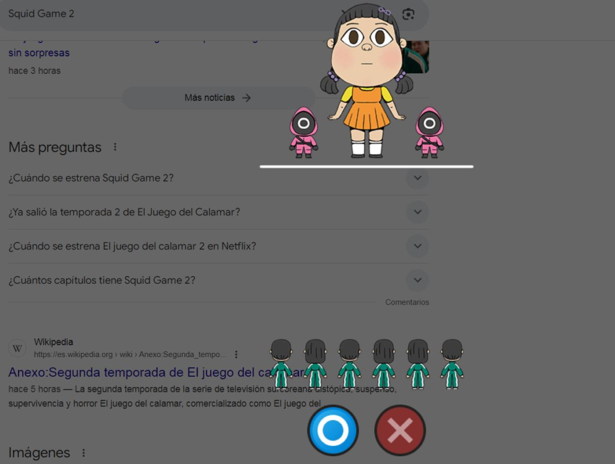Click the es.wikipedia.org result URL
The image size is (615, 464).
click(x=130, y=355)
